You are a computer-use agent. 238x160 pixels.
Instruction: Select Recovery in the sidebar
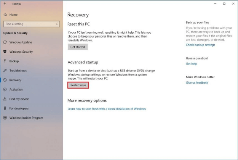[15, 80]
